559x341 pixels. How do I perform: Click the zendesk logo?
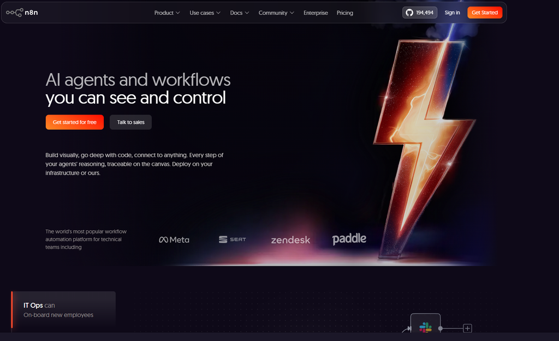click(290, 240)
